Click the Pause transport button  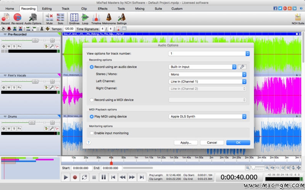pos(103,177)
